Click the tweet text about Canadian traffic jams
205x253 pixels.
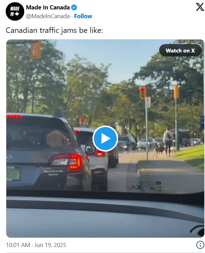pyautogui.click(x=54, y=30)
